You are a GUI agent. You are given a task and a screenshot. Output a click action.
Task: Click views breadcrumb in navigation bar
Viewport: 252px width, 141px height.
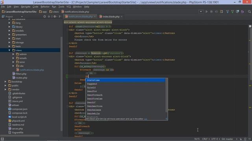point(54,12)
